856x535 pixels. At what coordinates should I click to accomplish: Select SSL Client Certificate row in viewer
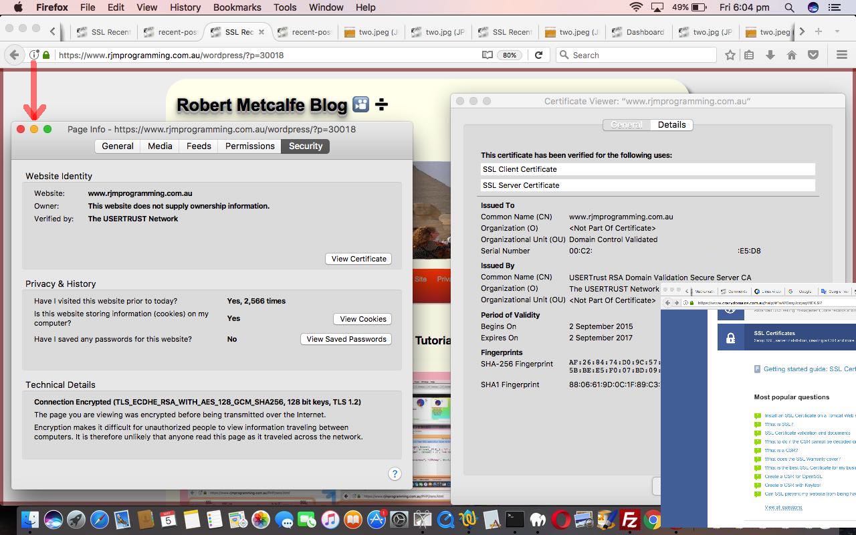tap(648, 169)
